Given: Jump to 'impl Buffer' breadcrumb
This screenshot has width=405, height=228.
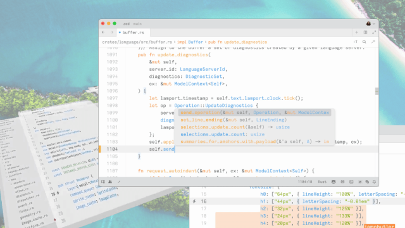Looking at the screenshot, I should click(x=190, y=42).
